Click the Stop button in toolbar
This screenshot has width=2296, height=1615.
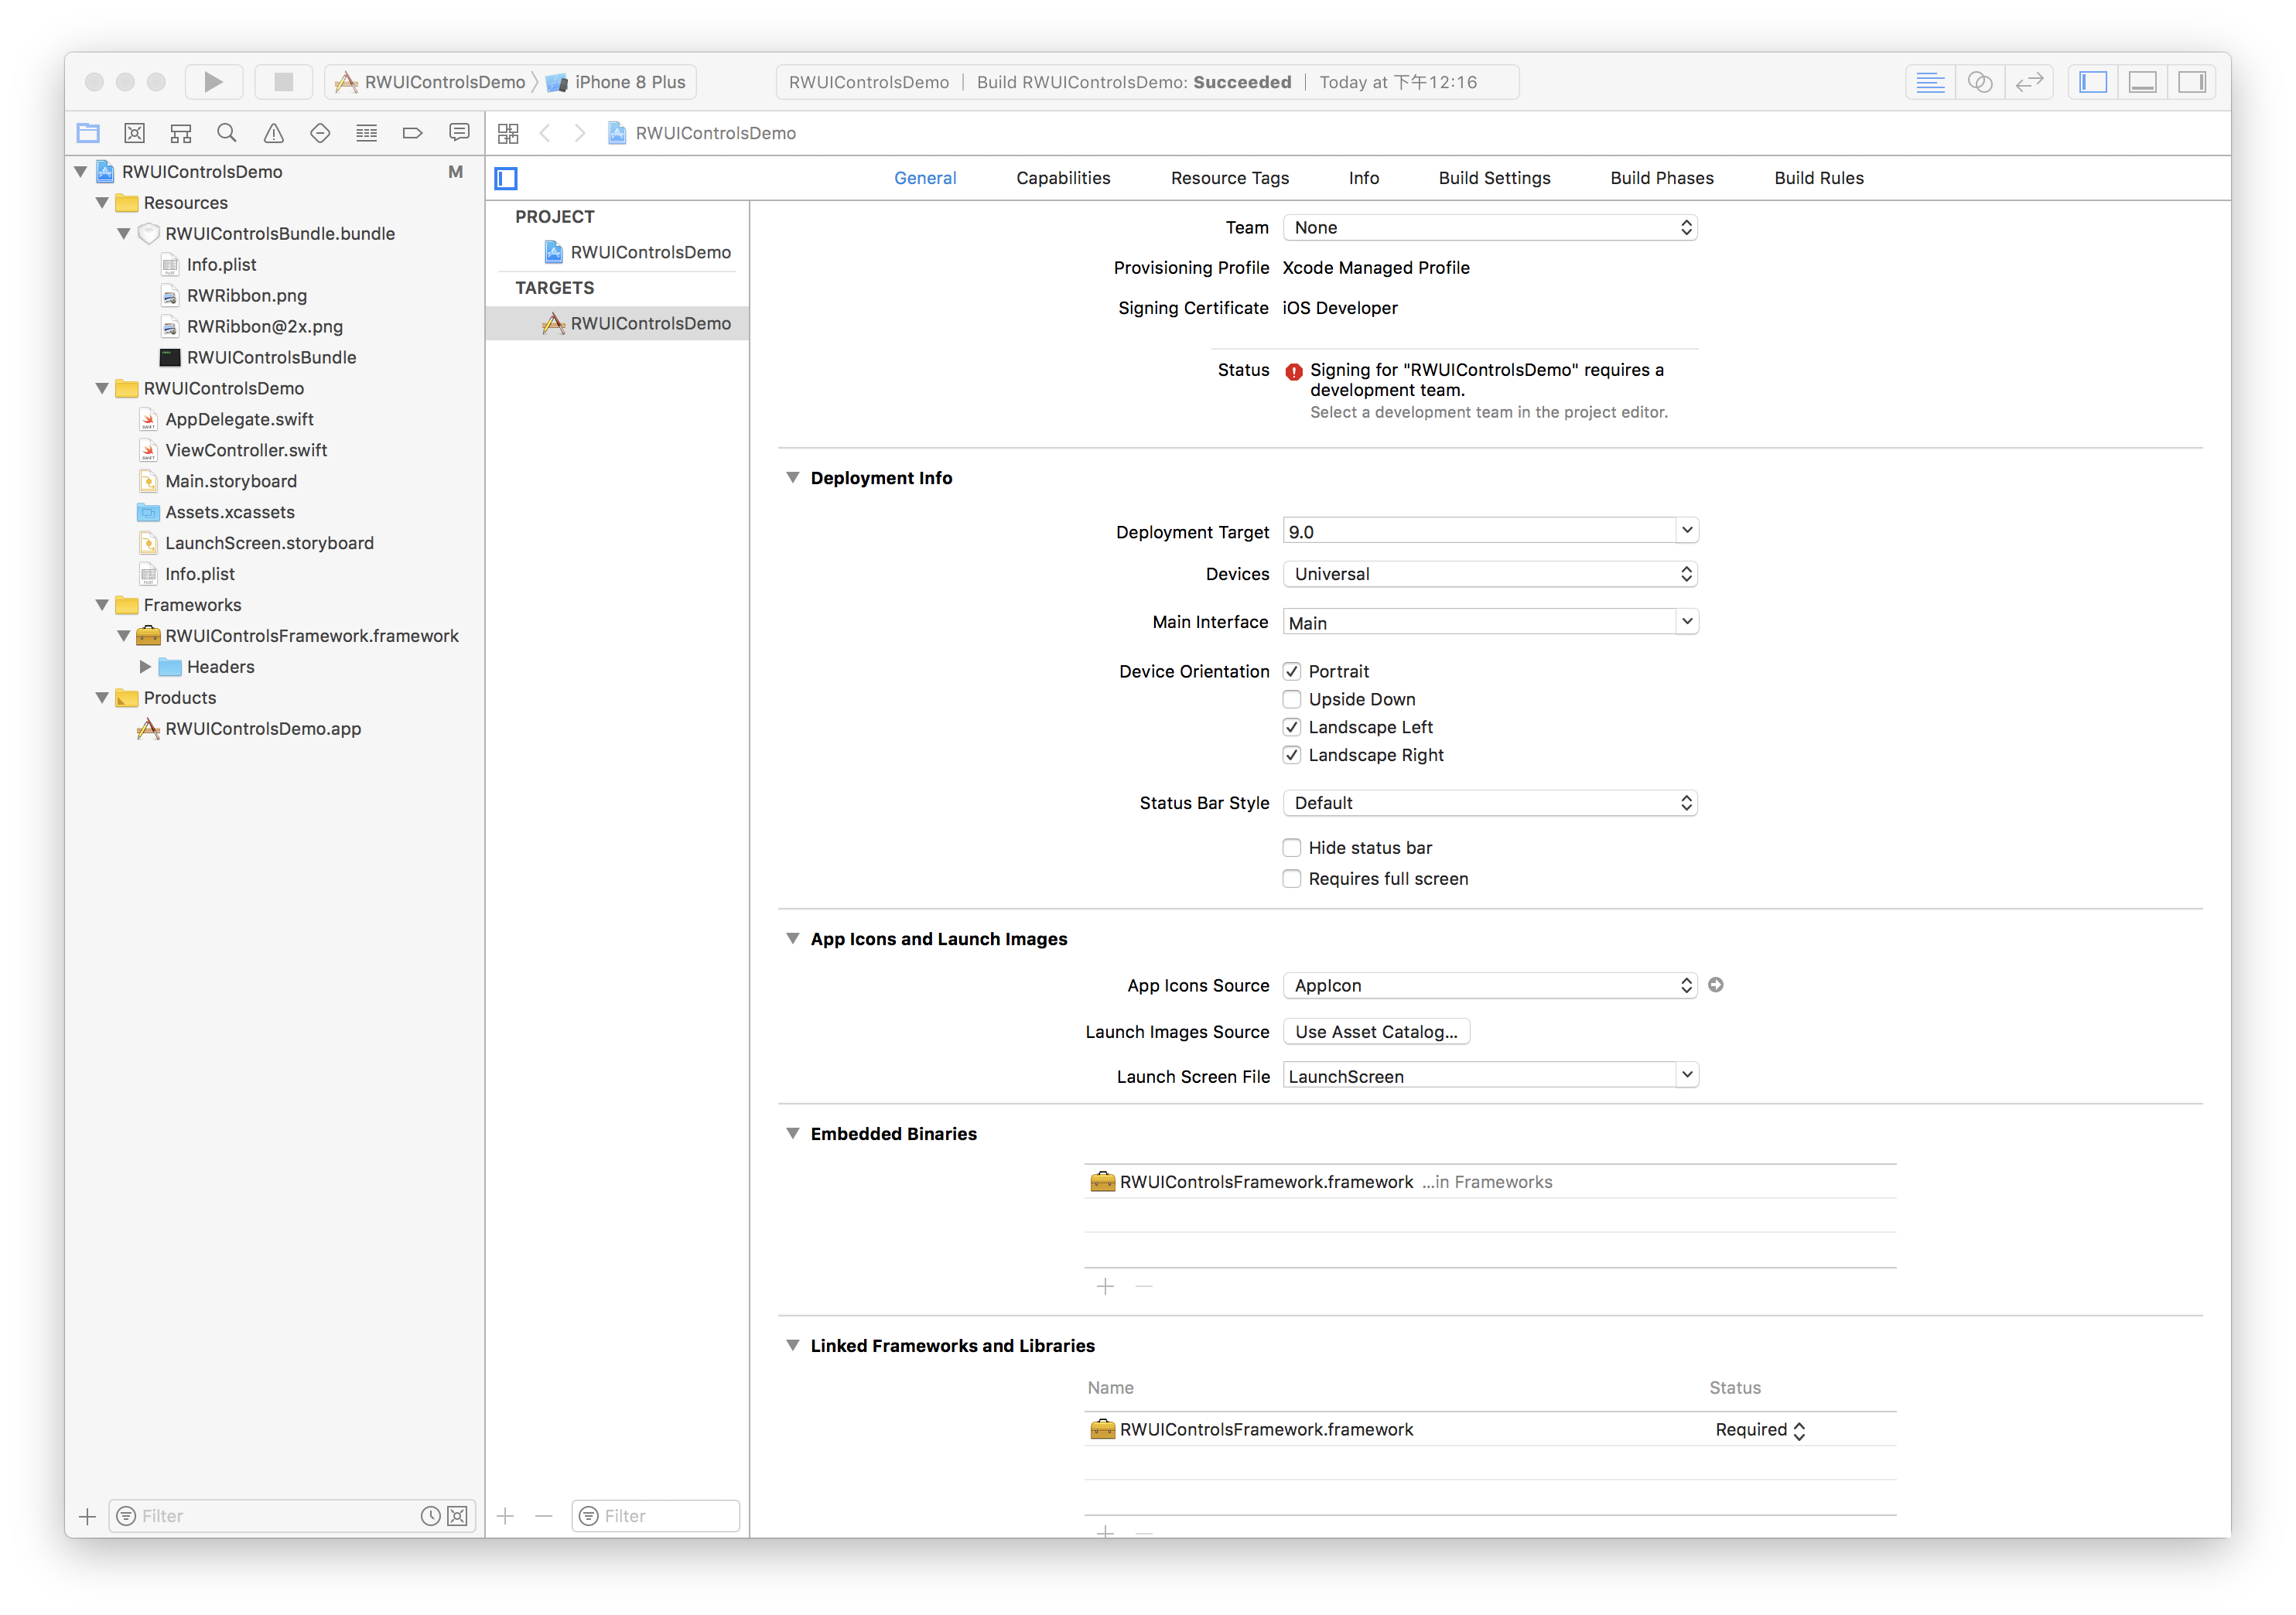click(284, 82)
